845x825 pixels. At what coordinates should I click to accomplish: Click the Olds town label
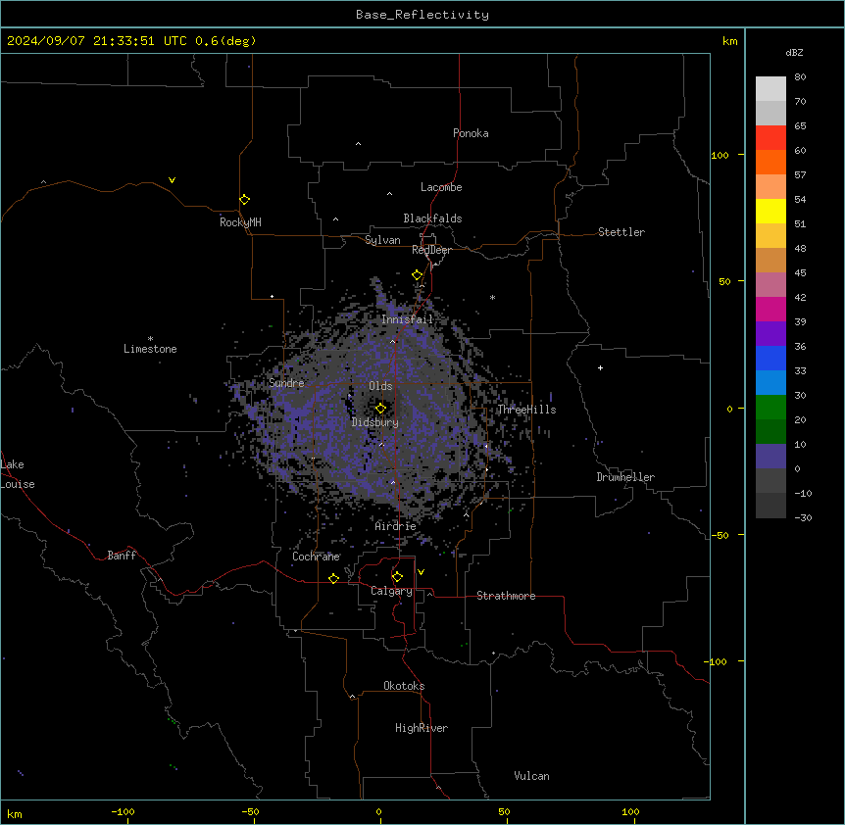pos(380,386)
